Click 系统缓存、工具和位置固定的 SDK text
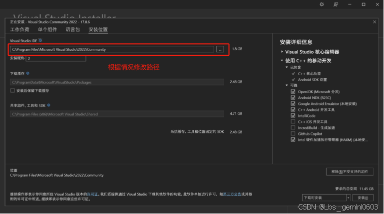Viewport: 384px width, 214px height. point(197,132)
